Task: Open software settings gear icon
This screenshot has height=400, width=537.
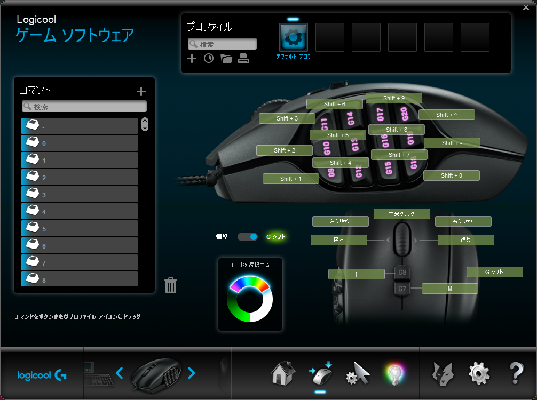Action: [479, 374]
